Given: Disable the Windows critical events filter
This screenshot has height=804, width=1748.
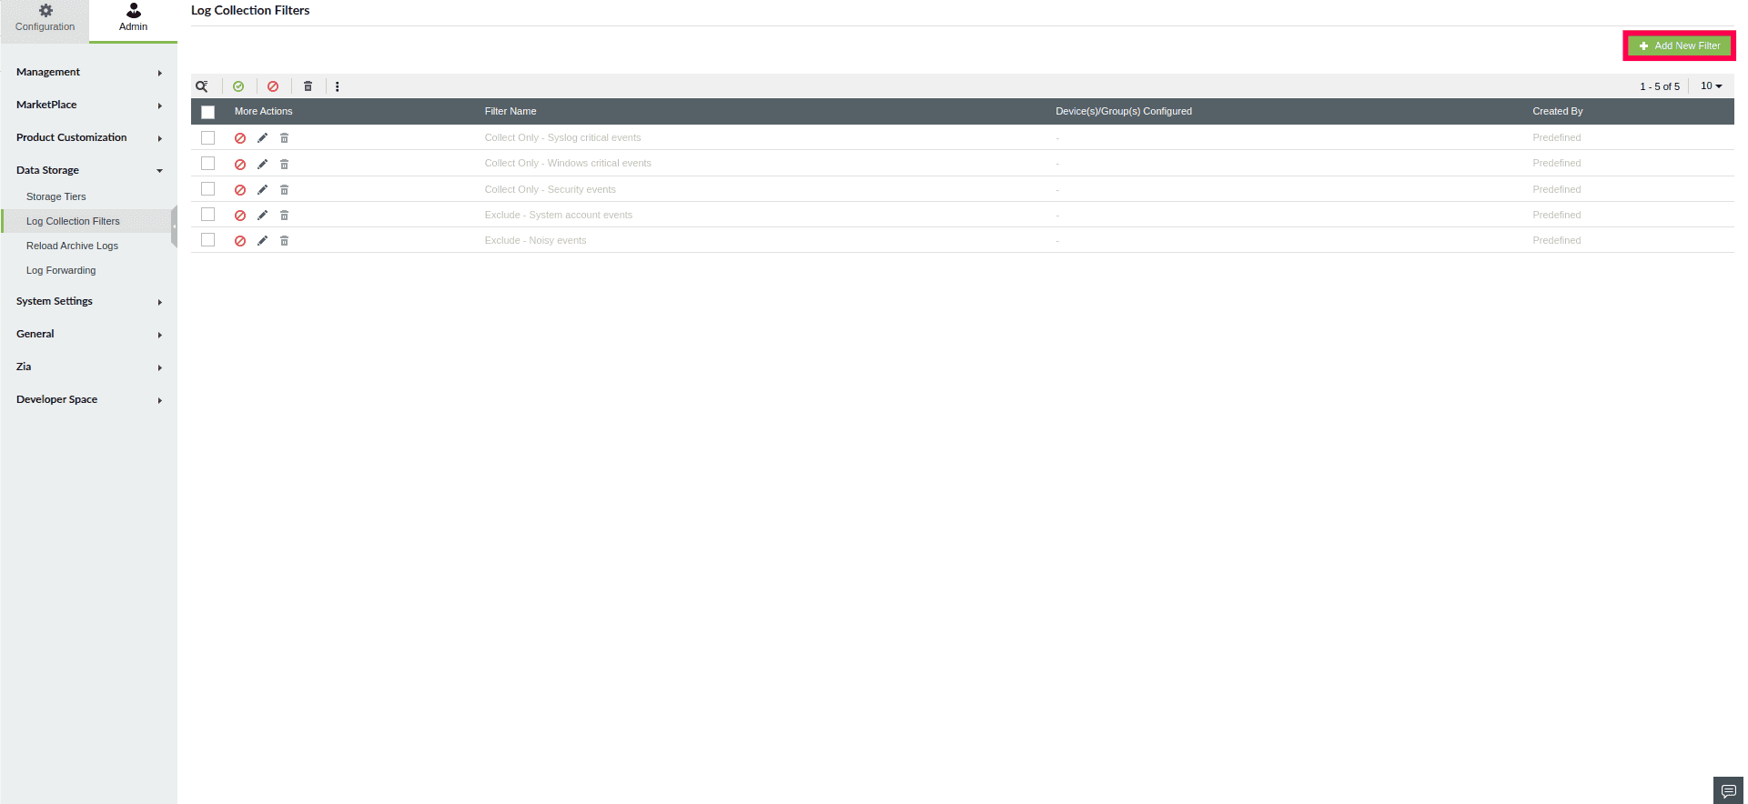Looking at the screenshot, I should [240, 164].
